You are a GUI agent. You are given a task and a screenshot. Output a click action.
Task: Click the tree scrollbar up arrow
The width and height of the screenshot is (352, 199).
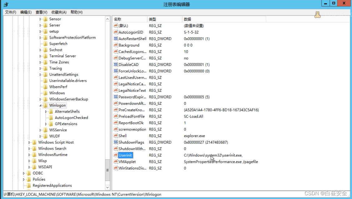pos(107,19)
